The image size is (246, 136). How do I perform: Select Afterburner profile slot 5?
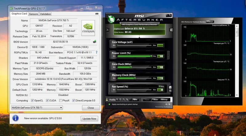(x=130, y=100)
